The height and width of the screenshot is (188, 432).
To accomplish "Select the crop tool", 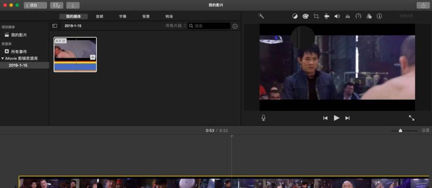I will pos(316,16).
